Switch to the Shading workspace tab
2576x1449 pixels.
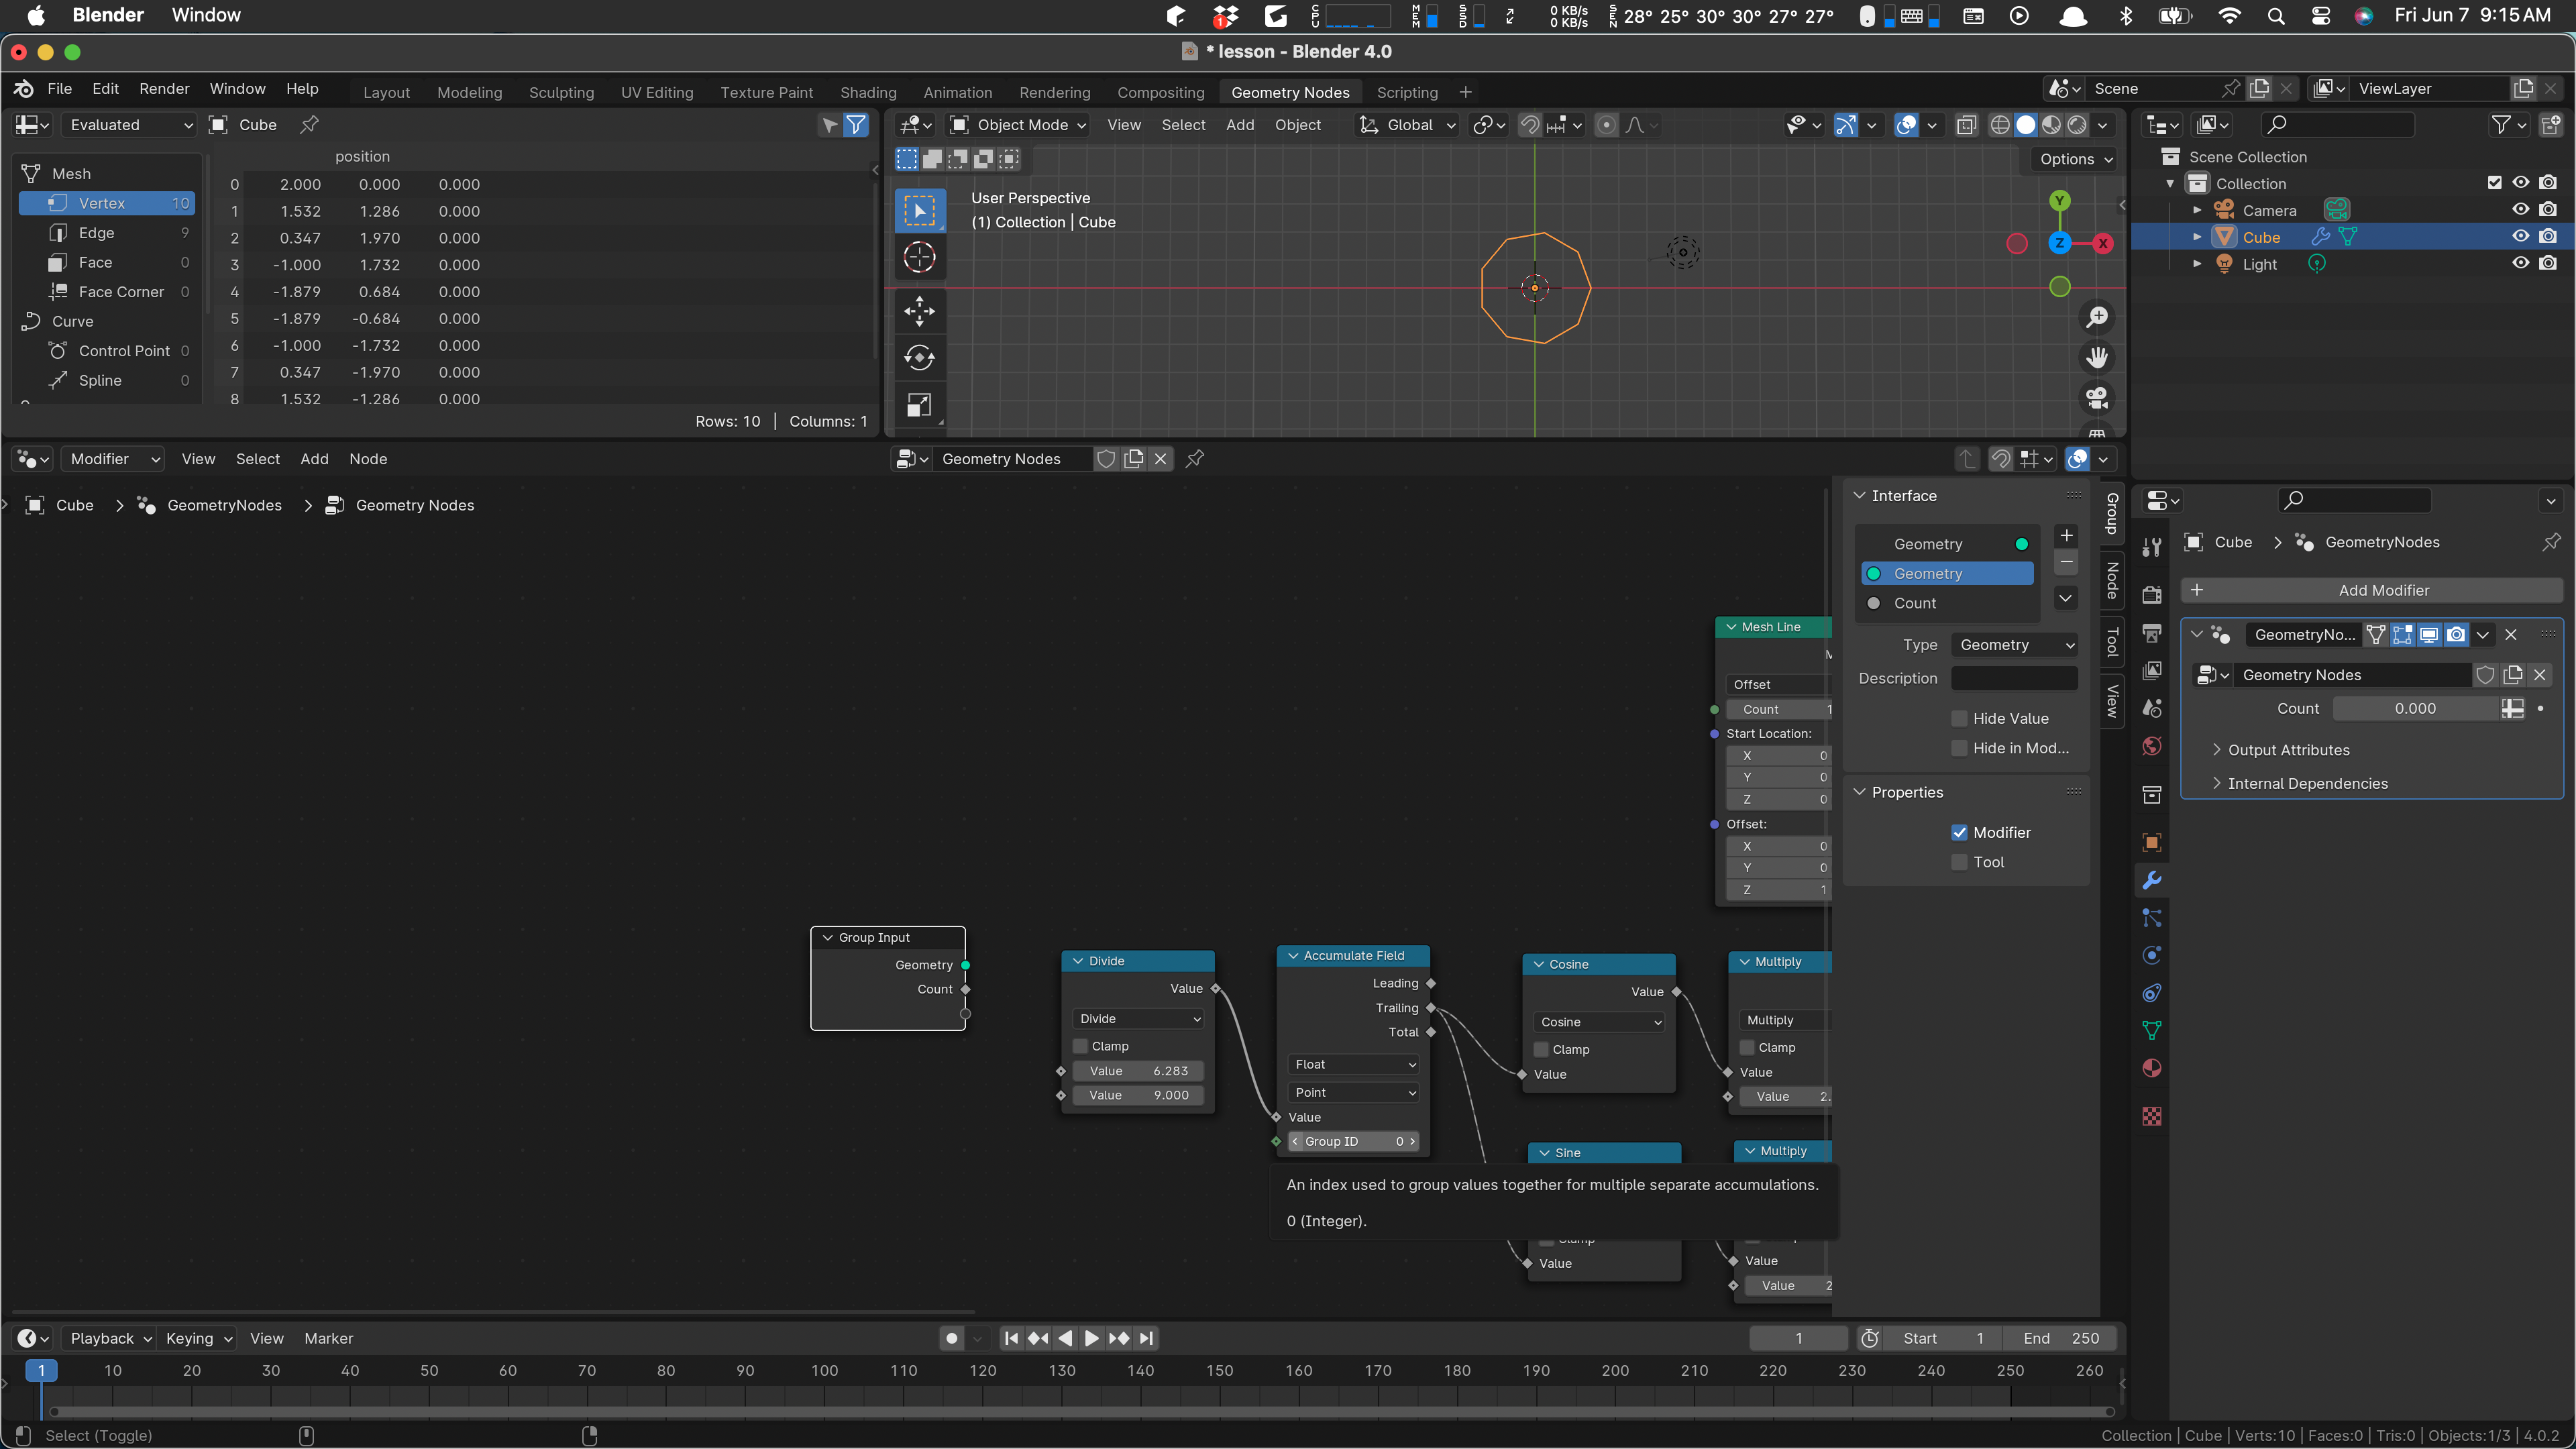pos(868,92)
